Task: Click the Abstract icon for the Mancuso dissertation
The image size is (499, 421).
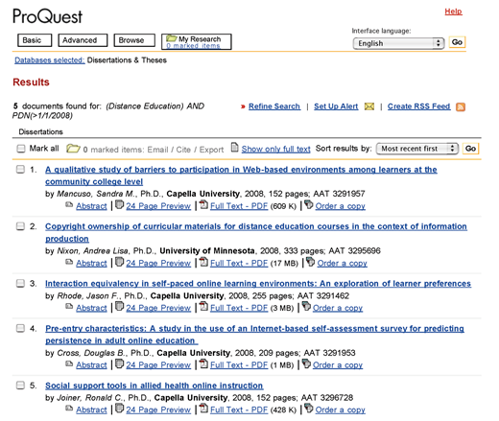Action: coord(69,204)
